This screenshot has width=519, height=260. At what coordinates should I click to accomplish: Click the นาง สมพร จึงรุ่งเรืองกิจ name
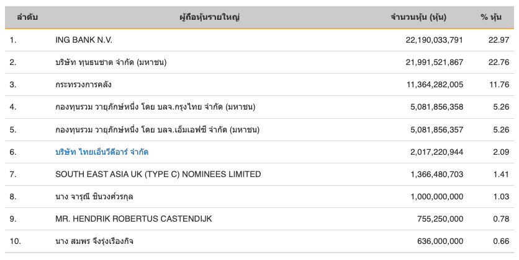(94, 241)
